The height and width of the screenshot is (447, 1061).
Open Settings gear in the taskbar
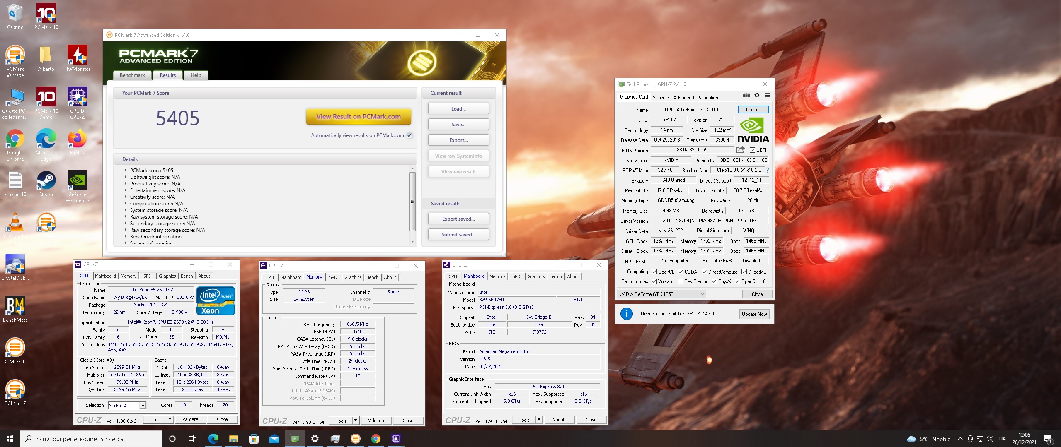[x=315, y=439]
